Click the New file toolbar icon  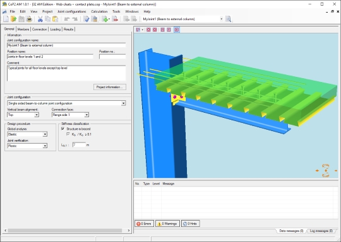[x=6, y=19]
